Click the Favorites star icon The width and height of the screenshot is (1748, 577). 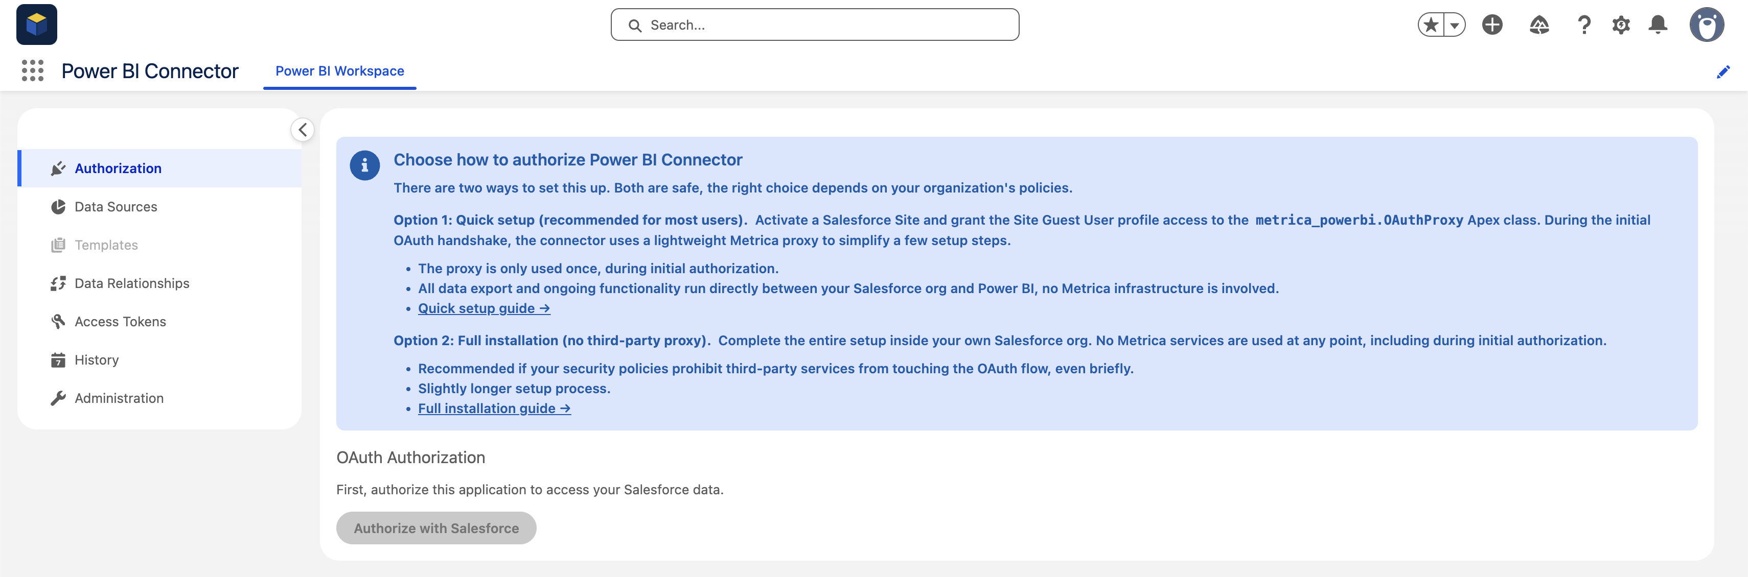click(x=1431, y=25)
